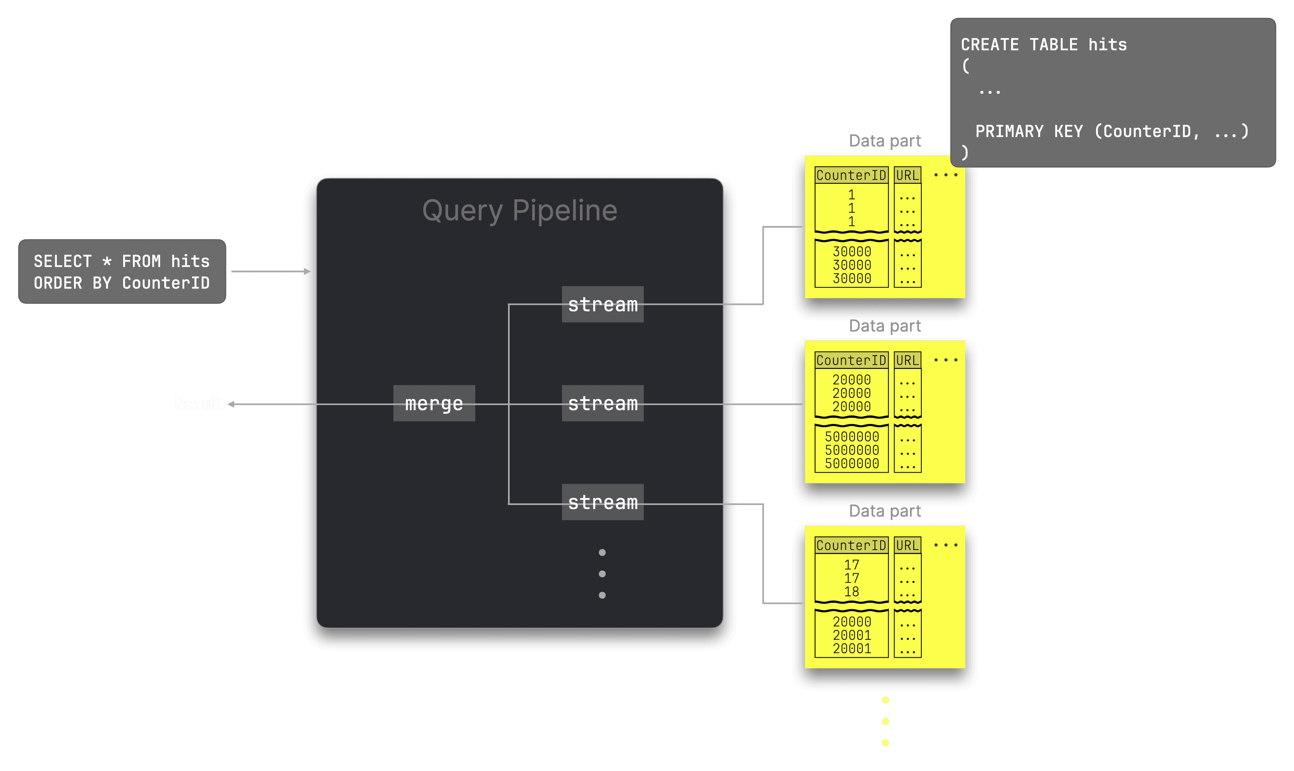Select the top stream node
Screen dimensions: 1294x771
click(602, 304)
